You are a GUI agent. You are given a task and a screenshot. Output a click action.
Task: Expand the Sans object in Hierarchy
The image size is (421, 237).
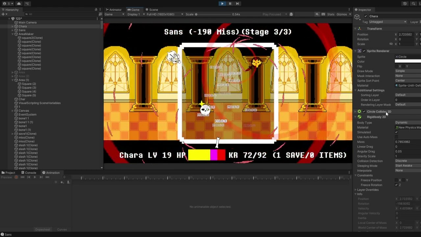pos(12,30)
